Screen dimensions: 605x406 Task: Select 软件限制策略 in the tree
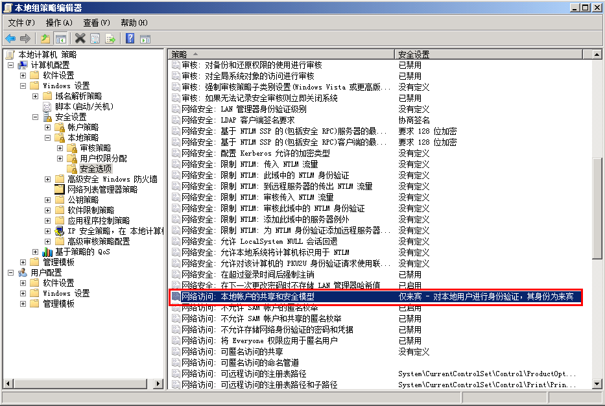(91, 210)
